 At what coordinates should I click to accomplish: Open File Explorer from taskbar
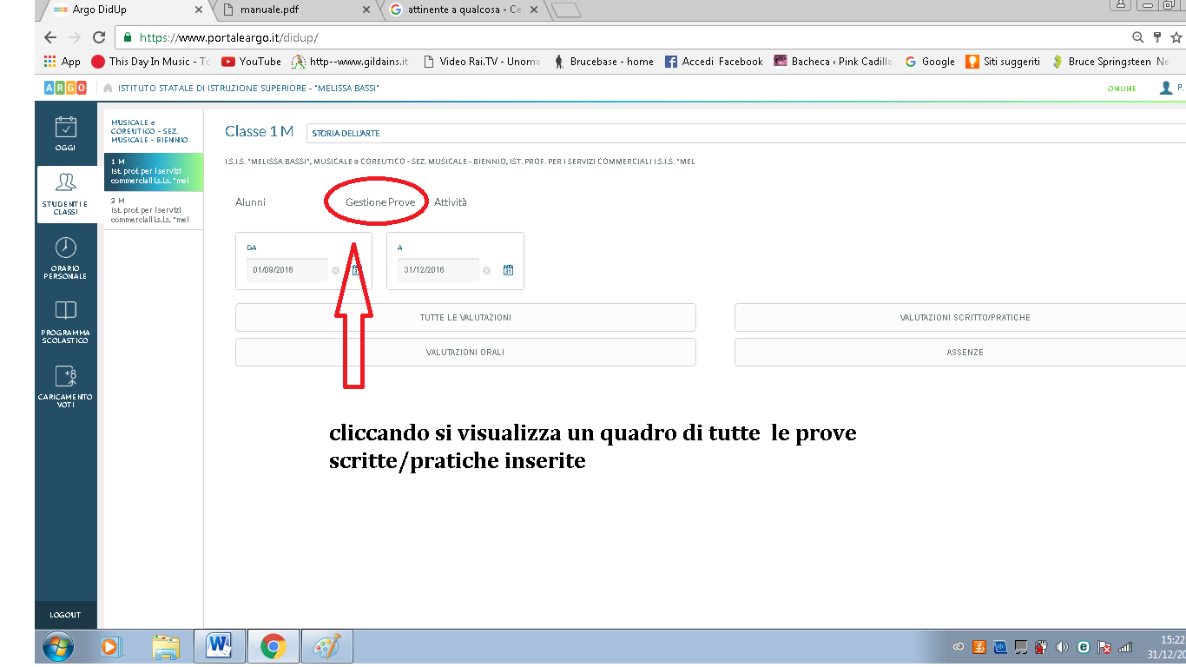(x=166, y=647)
